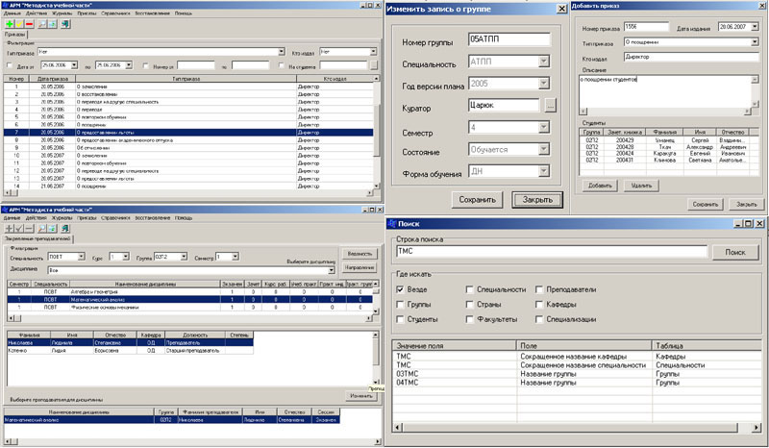Open the Тип приказа filter dropdown

(281, 52)
